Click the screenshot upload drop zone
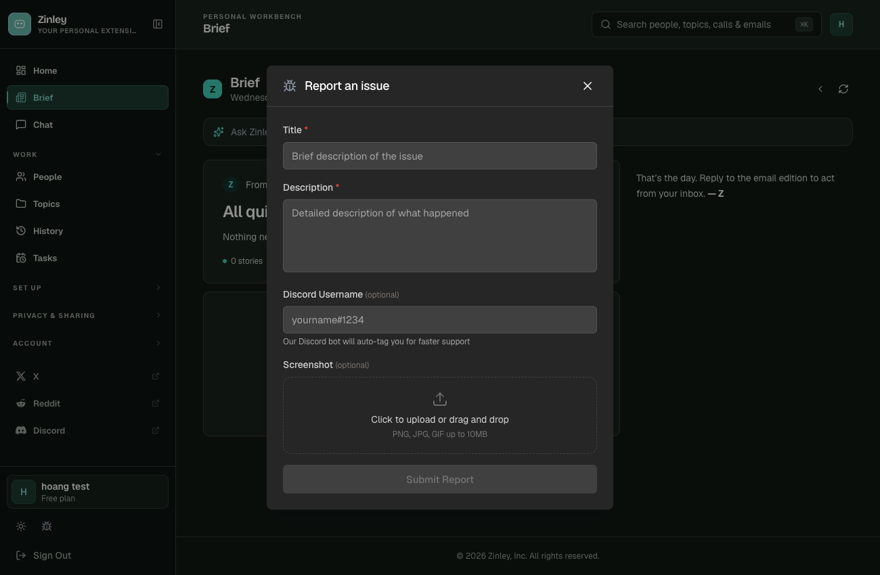The width and height of the screenshot is (880, 575). 440,415
